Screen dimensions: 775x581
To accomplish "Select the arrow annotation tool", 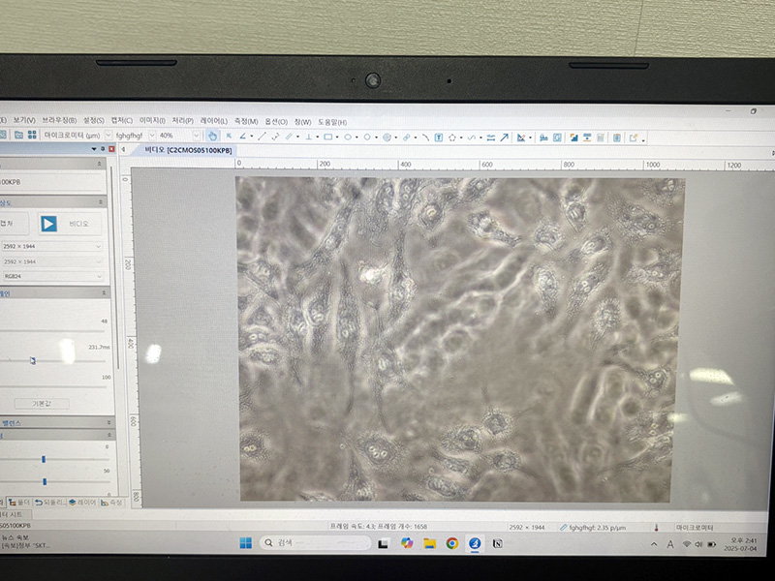I will point(504,138).
